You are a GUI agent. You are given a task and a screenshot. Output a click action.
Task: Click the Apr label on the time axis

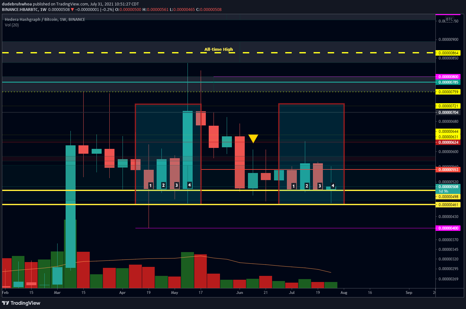pos(122,293)
